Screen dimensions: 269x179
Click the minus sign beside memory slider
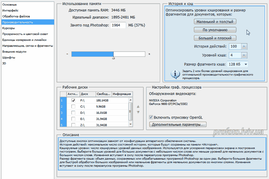67,54
